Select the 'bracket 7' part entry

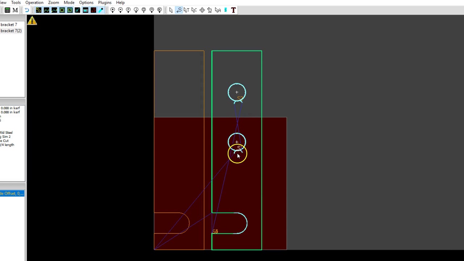click(x=9, y=25)
